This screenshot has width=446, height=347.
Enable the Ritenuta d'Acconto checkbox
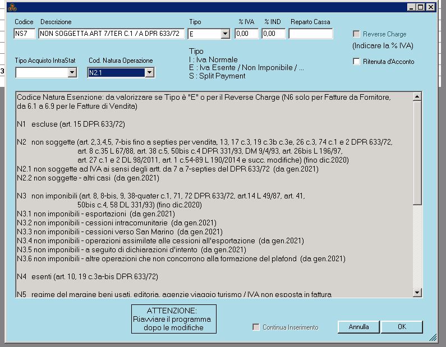point(357,62)
